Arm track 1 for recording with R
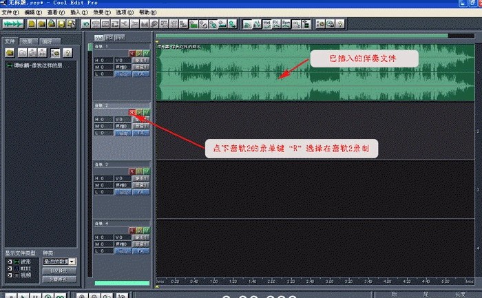The image size is (482, 298). point(132,54)
